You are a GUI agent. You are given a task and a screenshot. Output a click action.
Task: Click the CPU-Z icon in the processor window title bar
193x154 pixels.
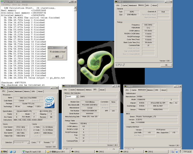pos(2,88)
